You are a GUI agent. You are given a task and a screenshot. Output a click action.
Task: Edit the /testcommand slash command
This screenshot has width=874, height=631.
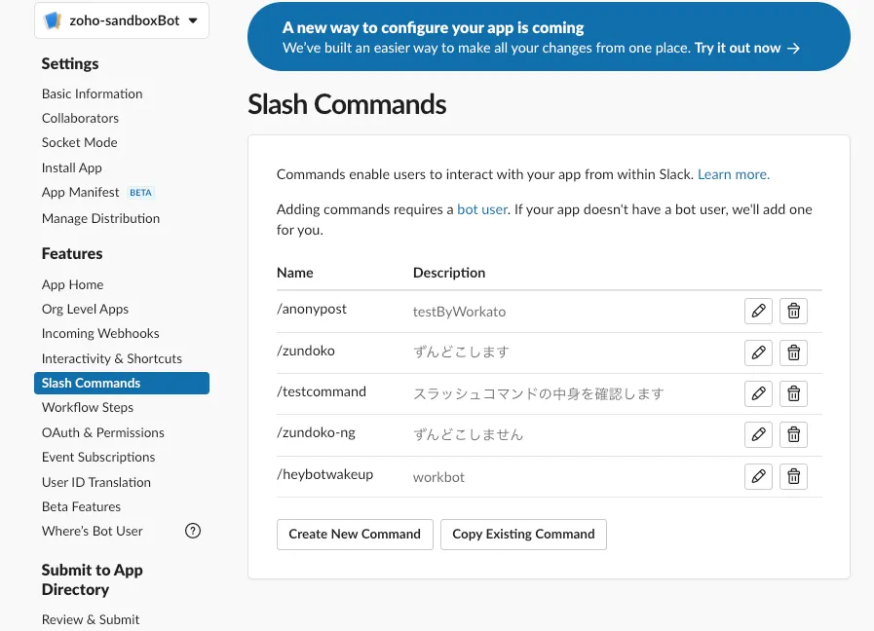[758, 393]
